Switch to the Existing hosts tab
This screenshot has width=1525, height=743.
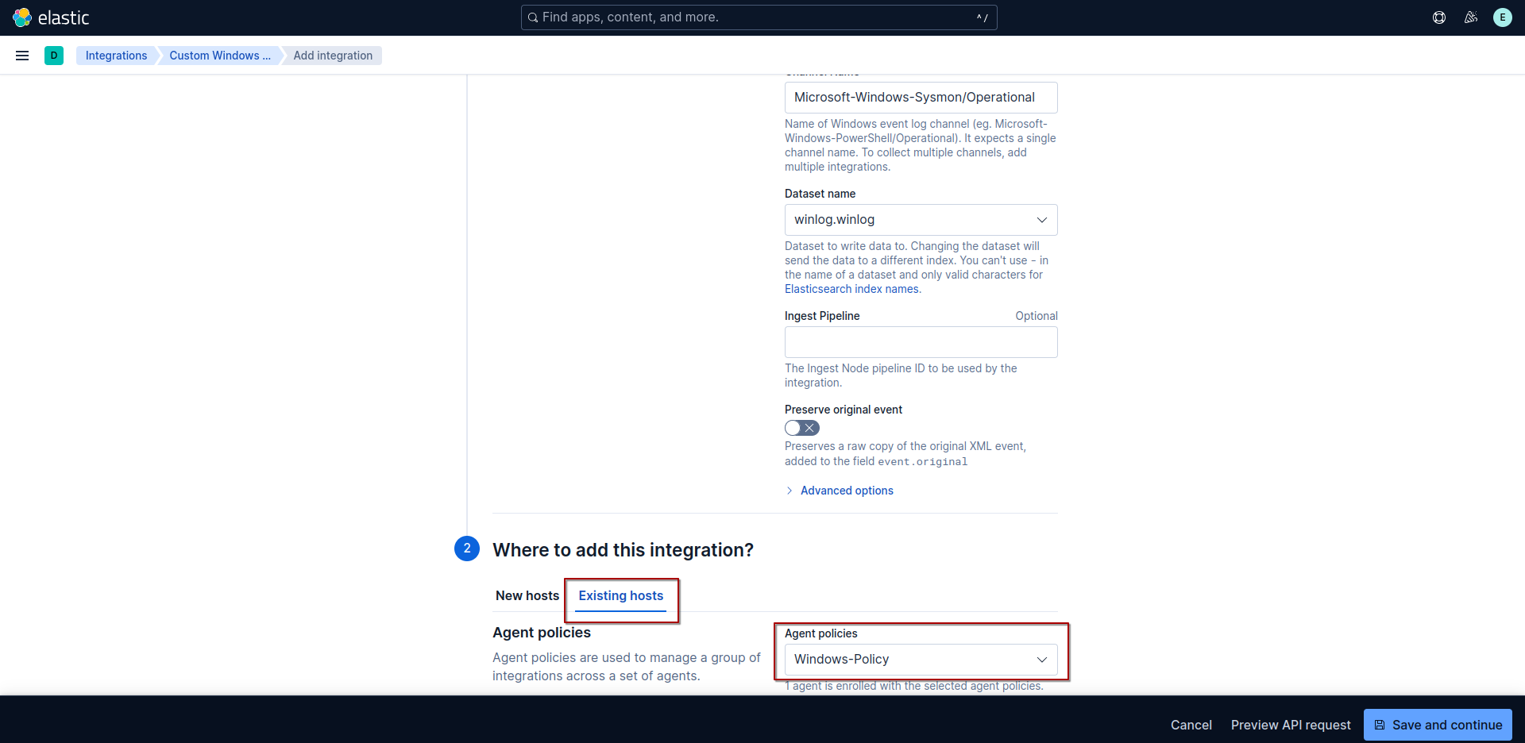coord(621,595)
